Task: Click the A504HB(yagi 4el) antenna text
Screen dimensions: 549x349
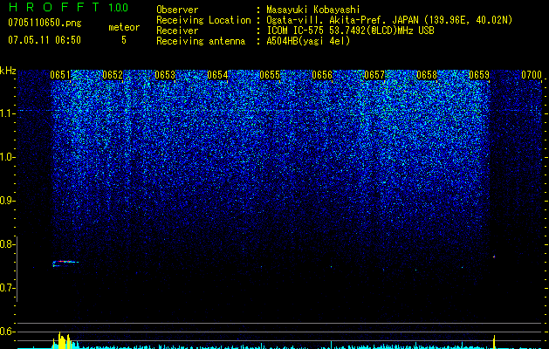Action: coord(308,41)
